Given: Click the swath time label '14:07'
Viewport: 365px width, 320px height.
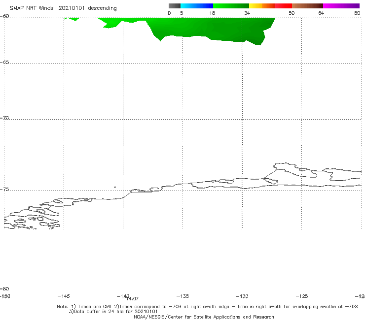Looking at the screenshot, I should (x=133, y=299).
